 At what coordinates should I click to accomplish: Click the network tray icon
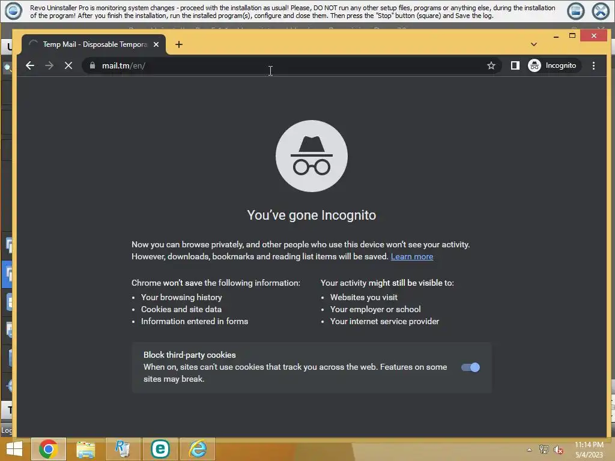tap(544, 450)
